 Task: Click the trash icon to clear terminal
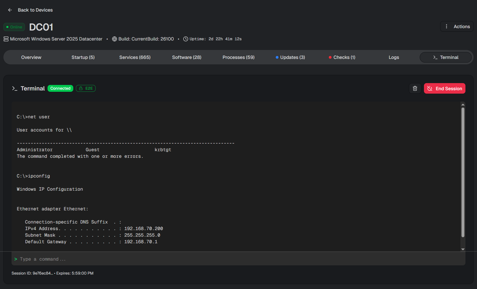pyautogui.click(x=415, y=89)
